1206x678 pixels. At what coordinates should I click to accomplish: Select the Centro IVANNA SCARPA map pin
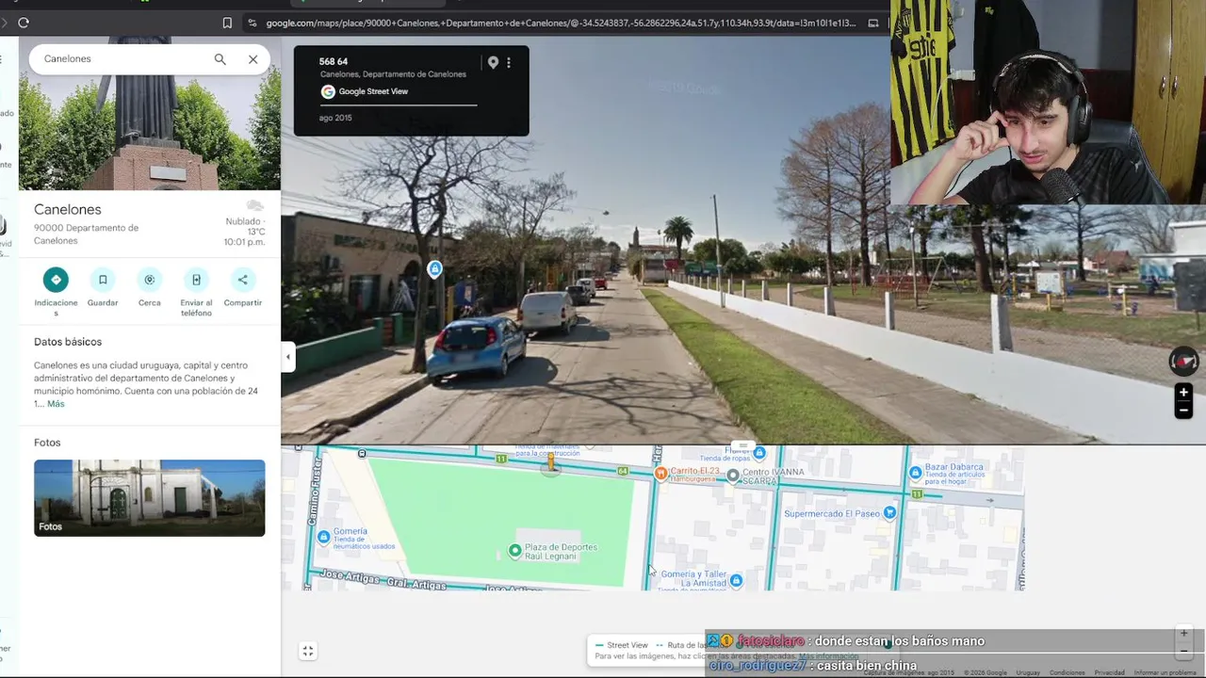tap(733, 476)
